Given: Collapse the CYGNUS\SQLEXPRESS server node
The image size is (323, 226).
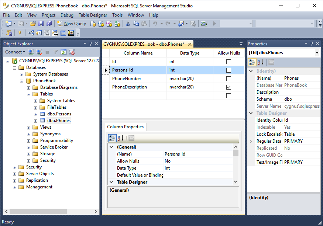Looking at the screenshot, I should [8, 61].
